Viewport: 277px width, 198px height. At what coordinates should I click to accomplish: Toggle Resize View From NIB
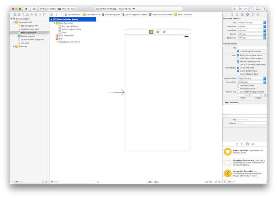[x=238, y=62]
